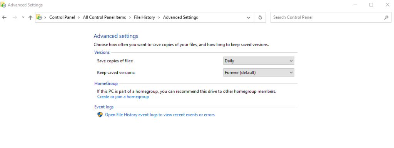
Task: Click the Advanced settings heading
Action: 116,36
